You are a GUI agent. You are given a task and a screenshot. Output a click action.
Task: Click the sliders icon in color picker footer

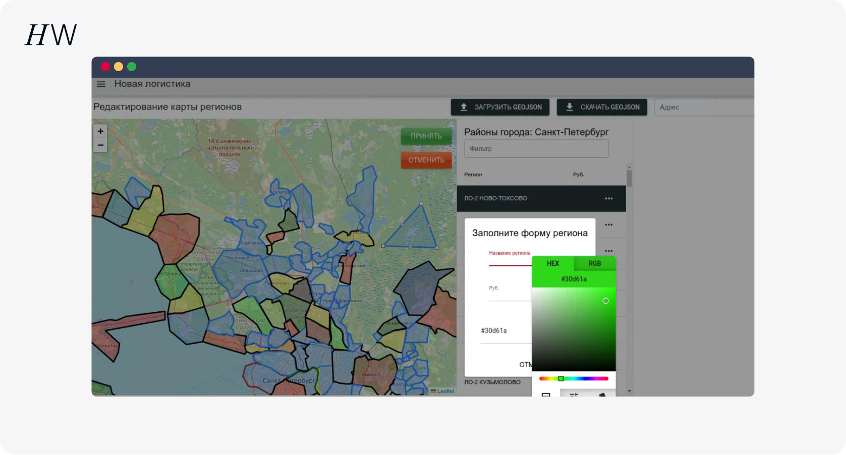point(574,394)
